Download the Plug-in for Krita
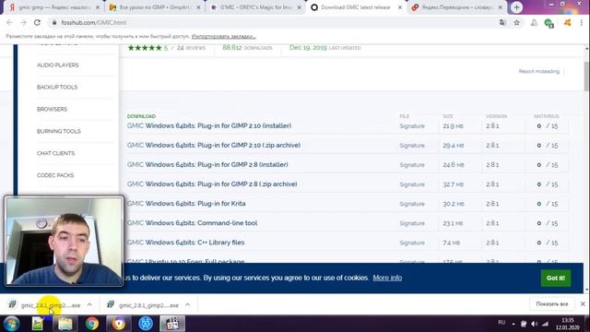 pyautogui.click(x=186, y=204)
